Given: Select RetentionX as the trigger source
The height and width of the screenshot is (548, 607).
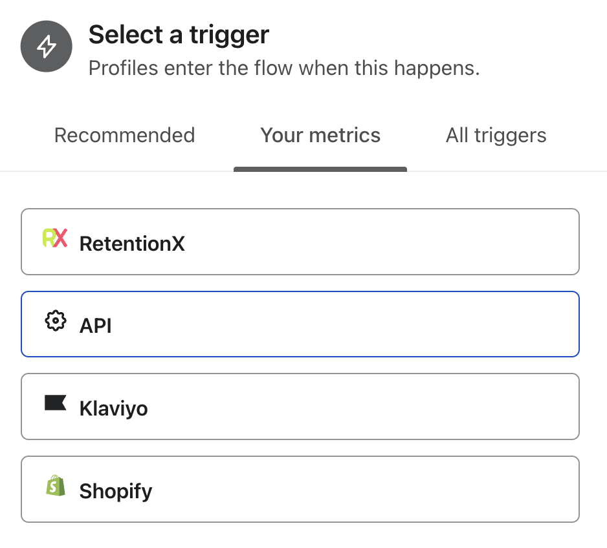Looking at the screenshot, I should tap(300, 241).
